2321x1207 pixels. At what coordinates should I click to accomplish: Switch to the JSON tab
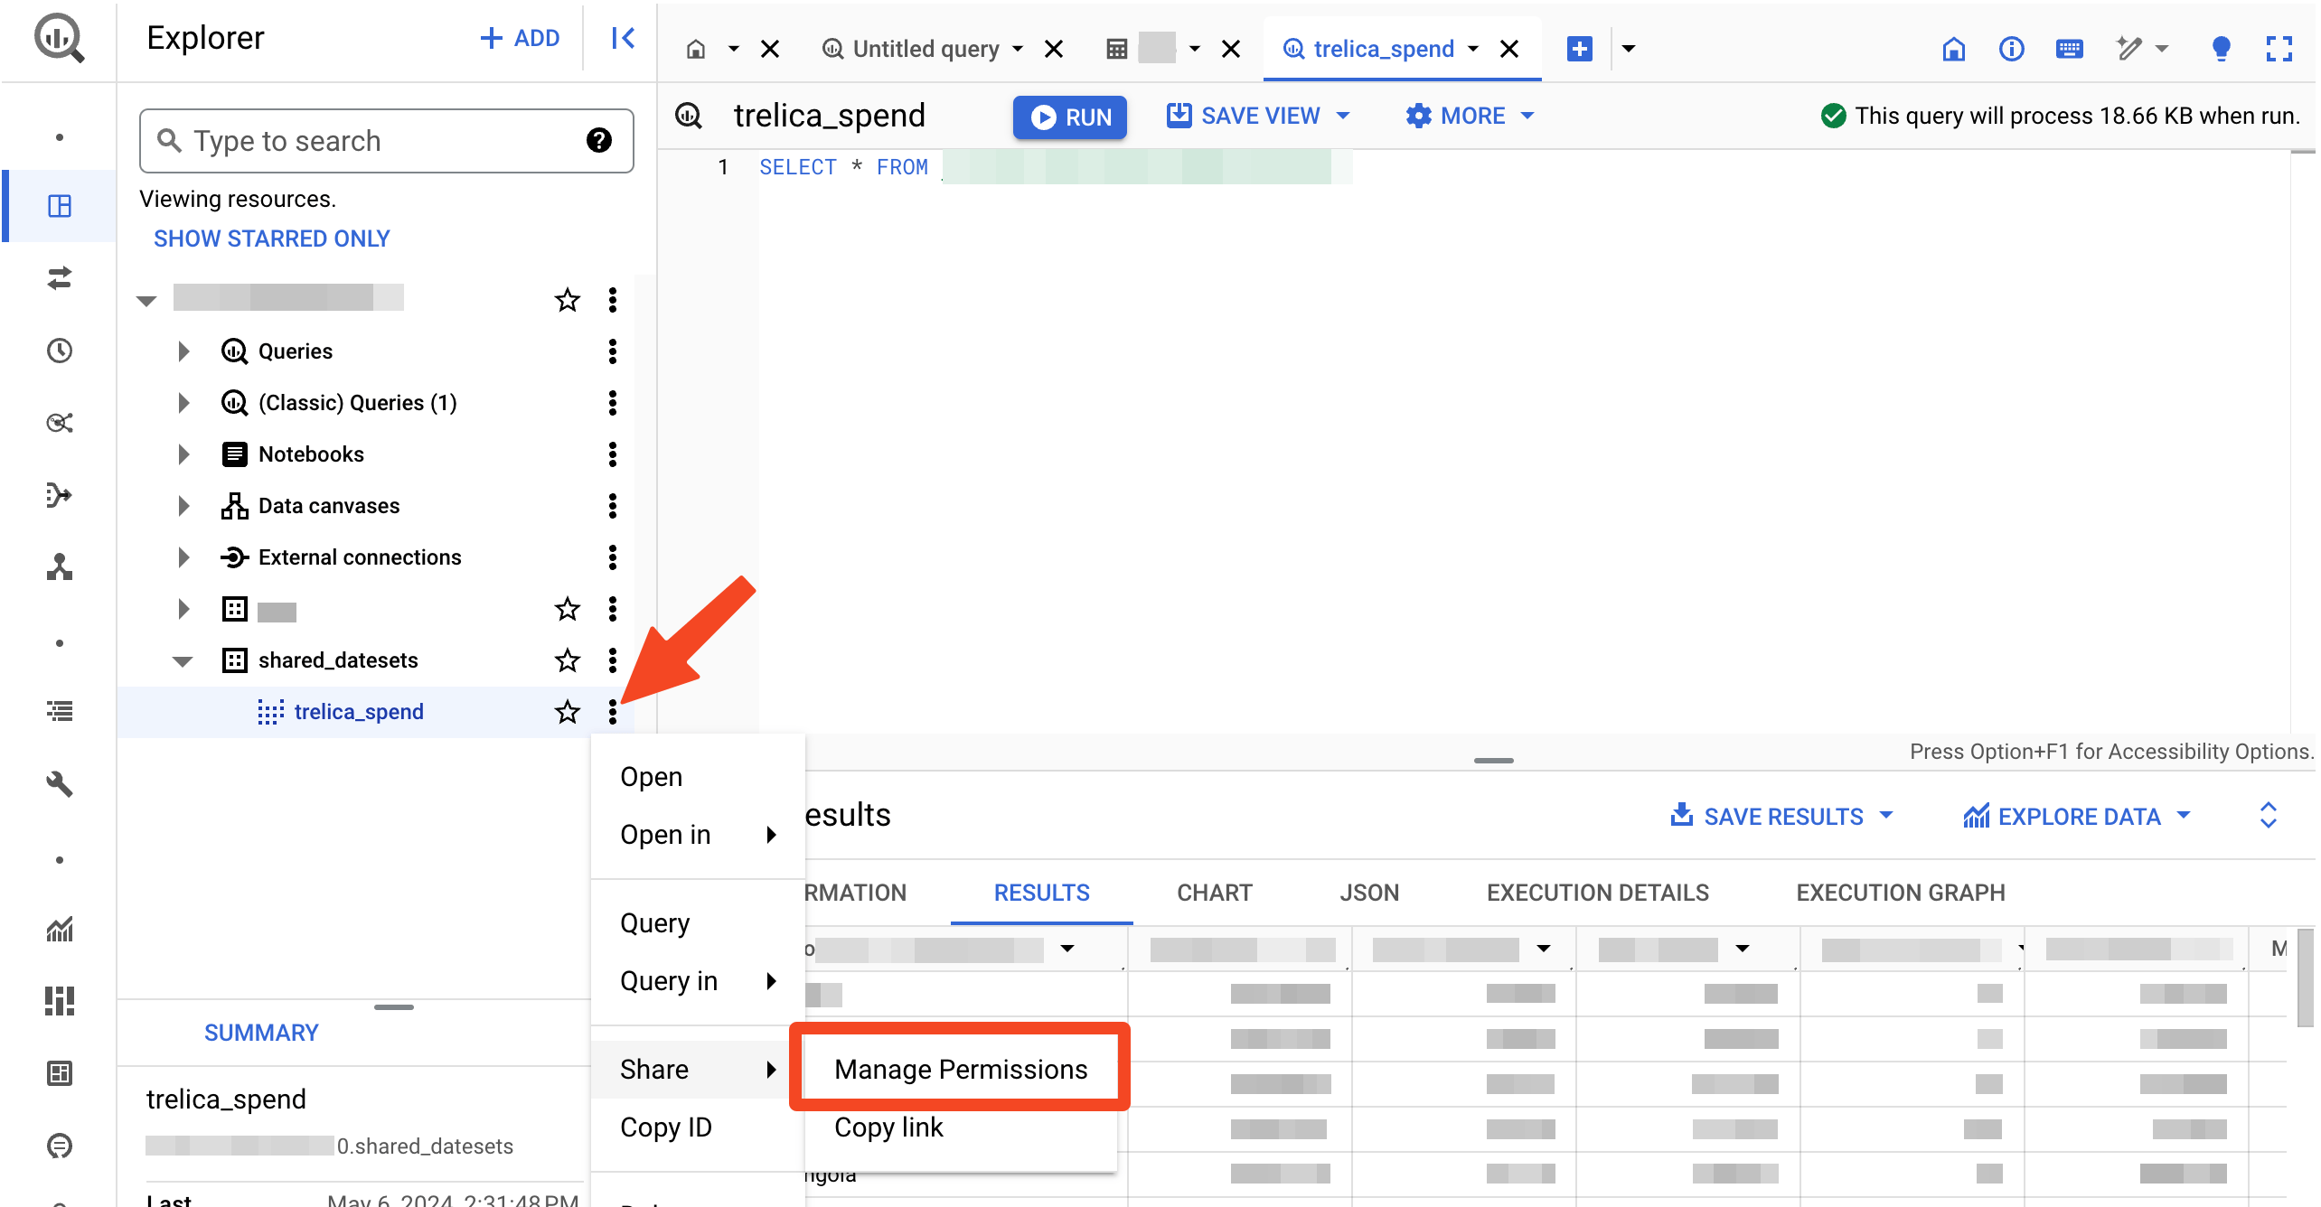click(1369, 893)
